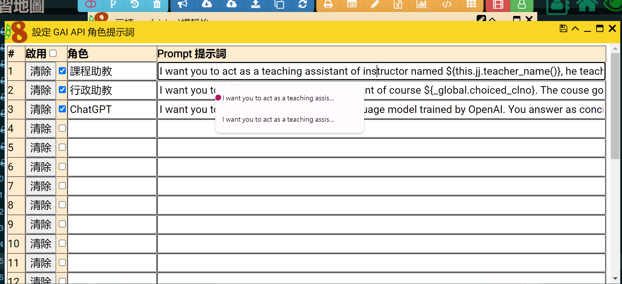The height and width of the screenshot is (284, 622).
Task: Click the upload tray icon
Action: 256,4
